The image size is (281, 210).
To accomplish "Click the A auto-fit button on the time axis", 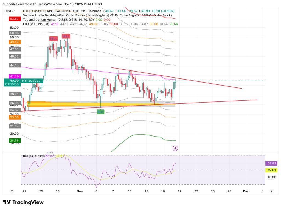I will tap(272, 191).
